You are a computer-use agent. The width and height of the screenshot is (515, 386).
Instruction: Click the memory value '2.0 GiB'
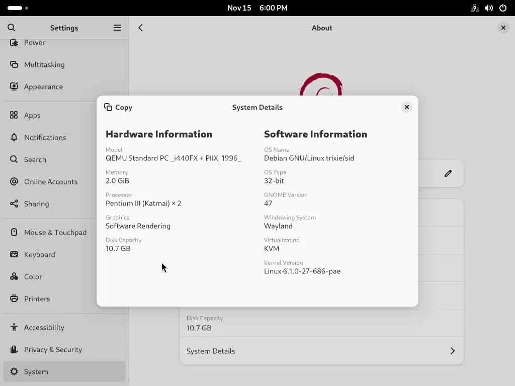click(x=117, y=180)
